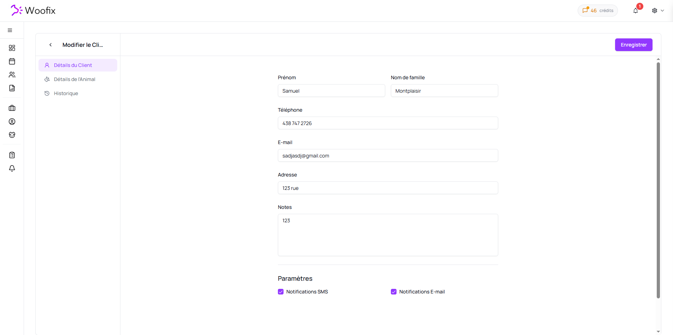The image size is (673, 335).
Task: Go back using the left chevron arrow
Action: 50,45
